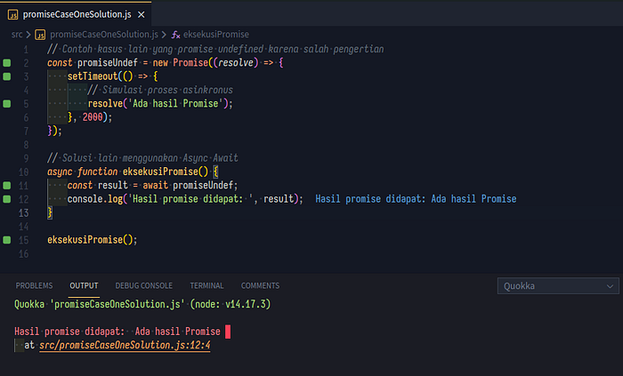Click the eksekusiPromise function breadcrumb

click(216, 35)
